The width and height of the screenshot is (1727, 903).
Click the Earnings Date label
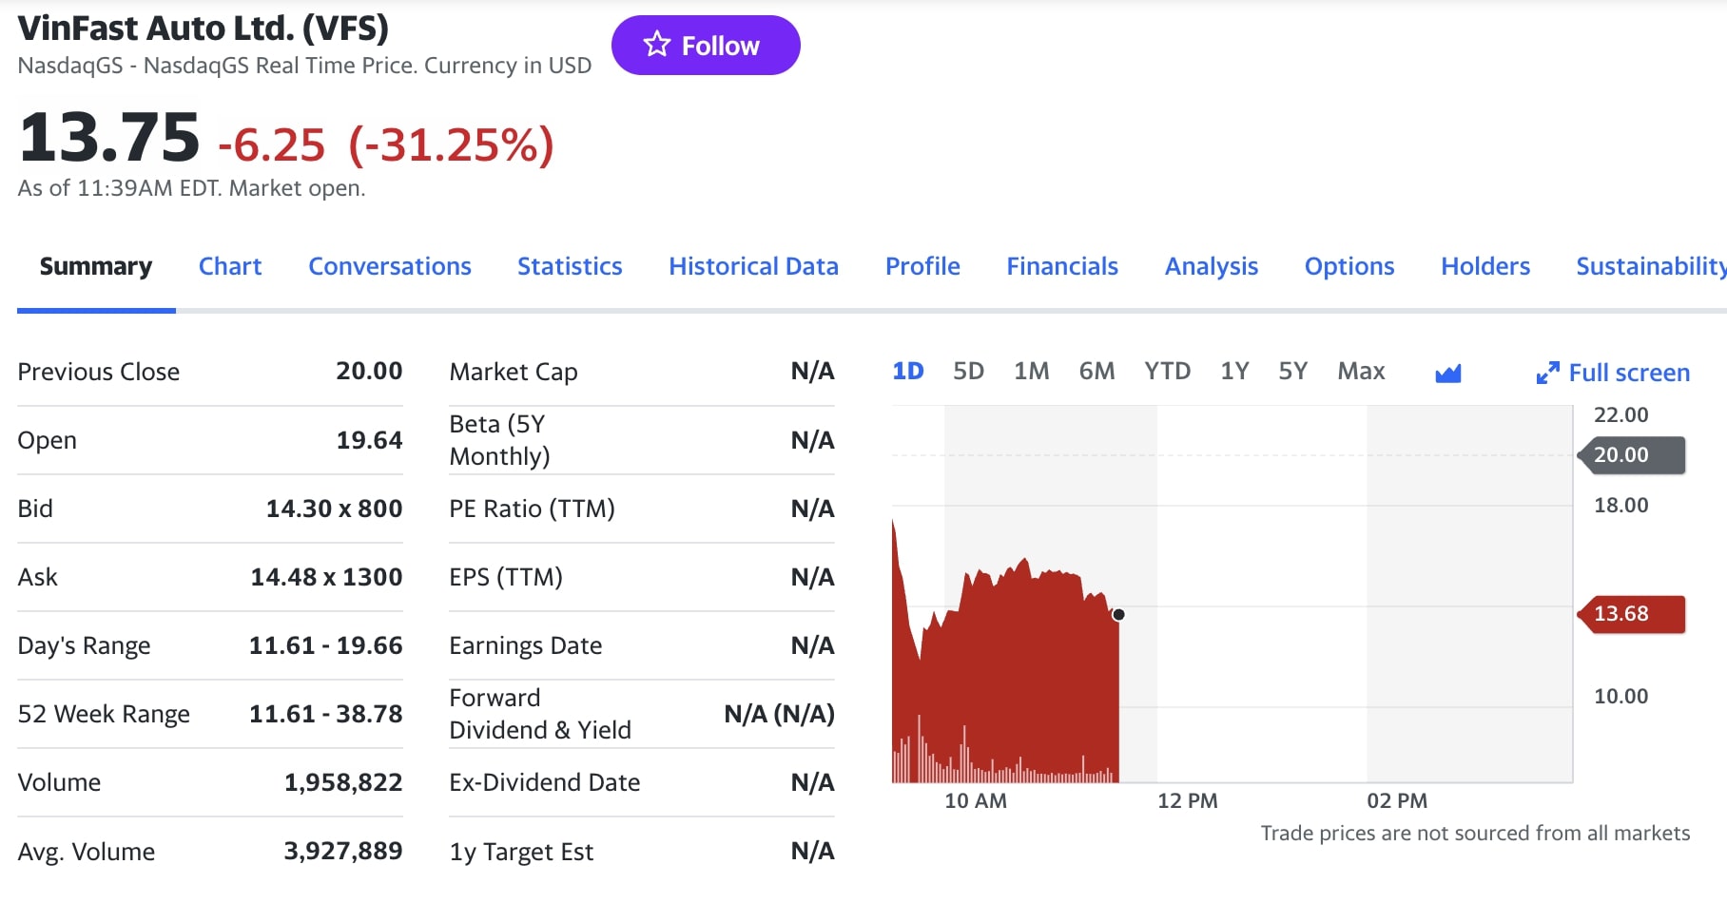pyautogui.click(x=526, y=646)
